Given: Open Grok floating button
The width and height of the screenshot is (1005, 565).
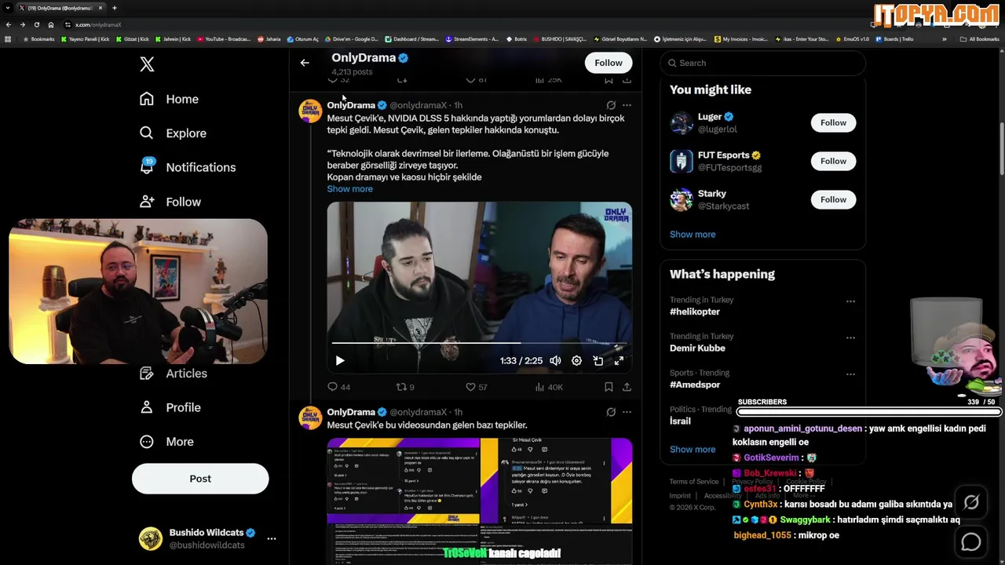Looking at the screenshot, I should [x=971, y=503].
